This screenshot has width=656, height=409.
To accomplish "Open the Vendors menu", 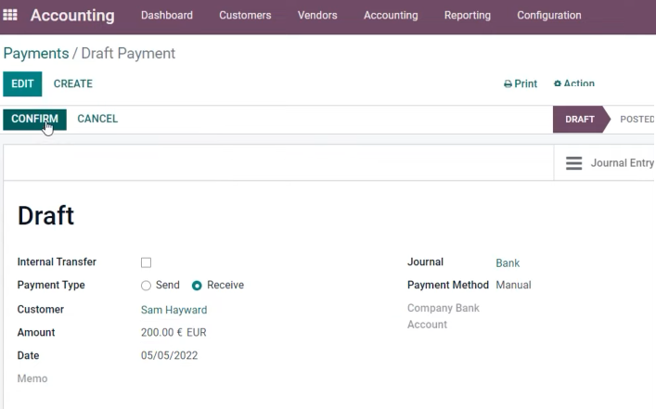I will pos(317,15).
